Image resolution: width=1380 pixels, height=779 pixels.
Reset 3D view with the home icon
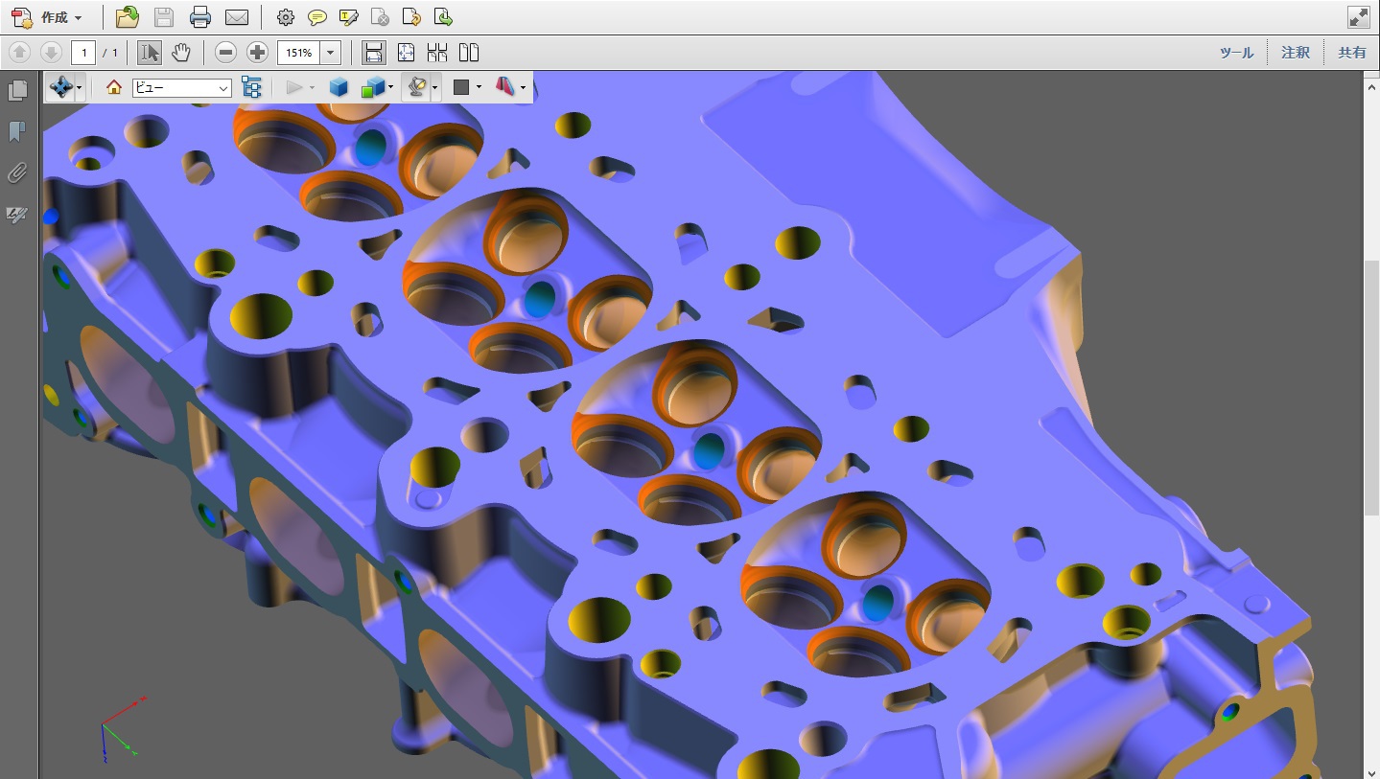point(114,87)
